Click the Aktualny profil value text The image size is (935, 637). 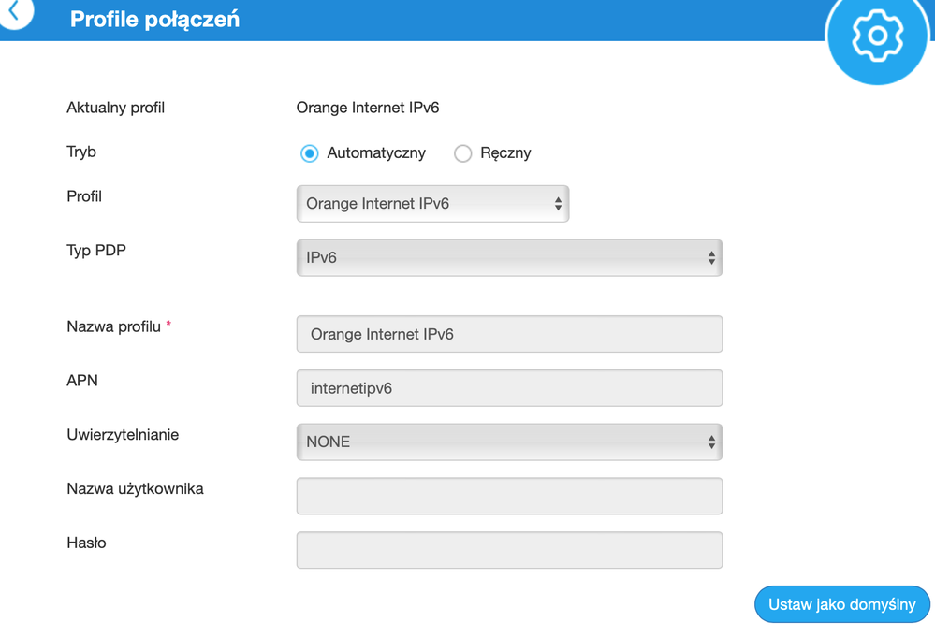368,108
